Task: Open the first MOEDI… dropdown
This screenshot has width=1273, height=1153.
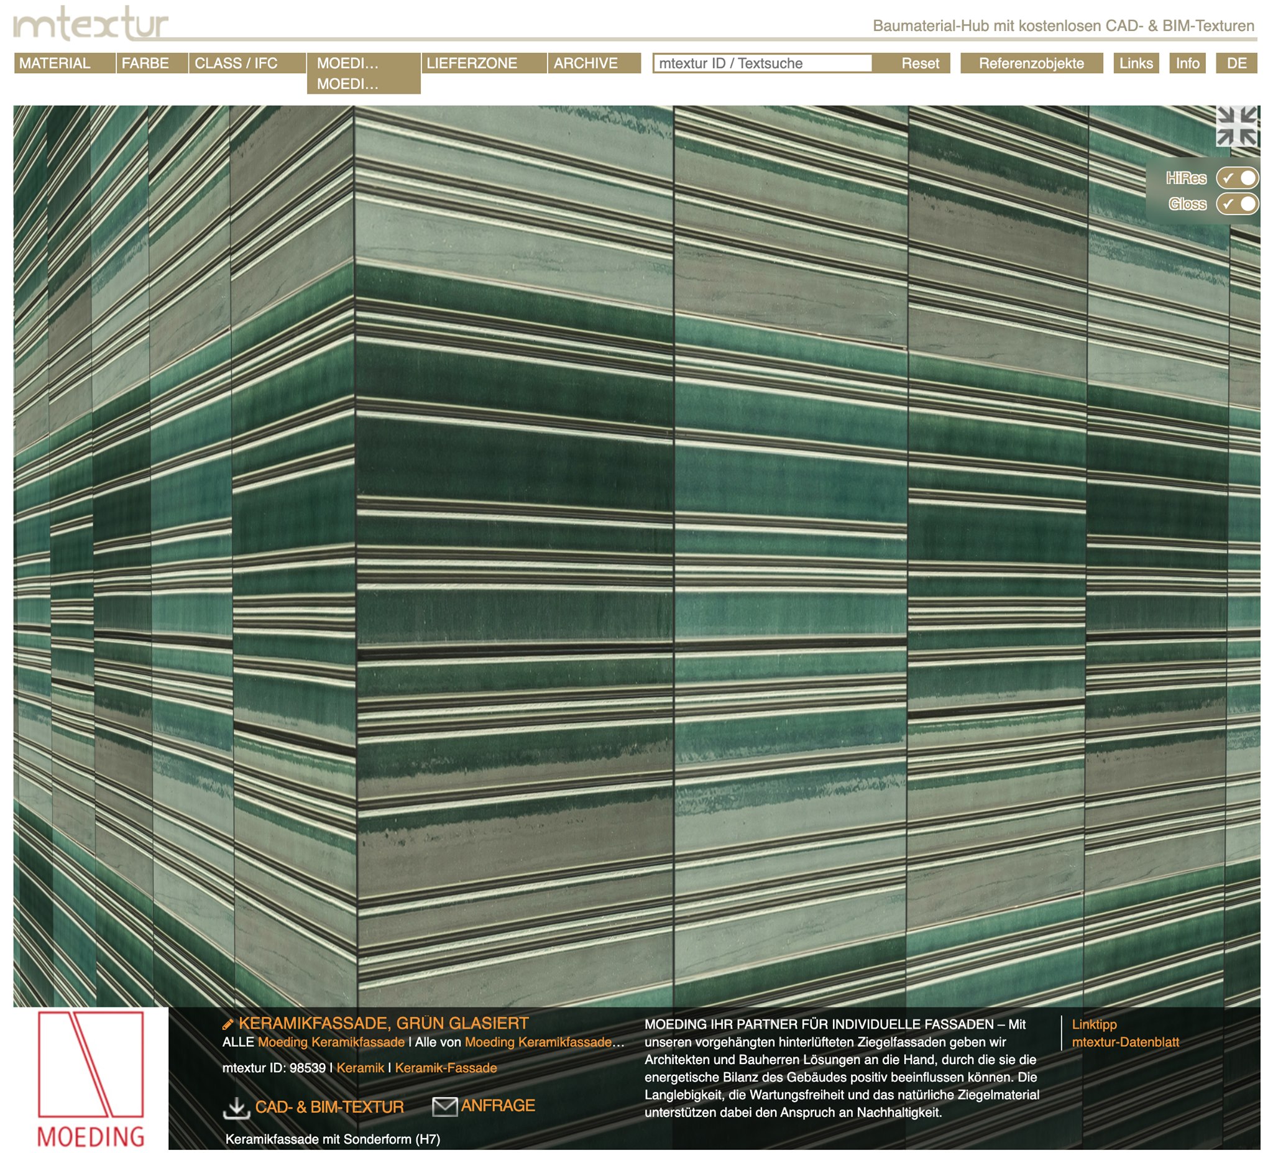Action: pos(364,63)
